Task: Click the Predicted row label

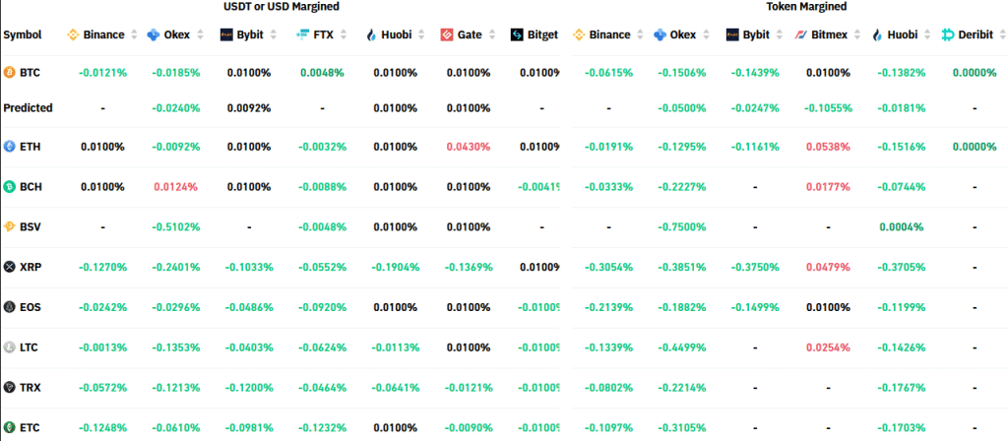Action: click(x=28, y=108)
